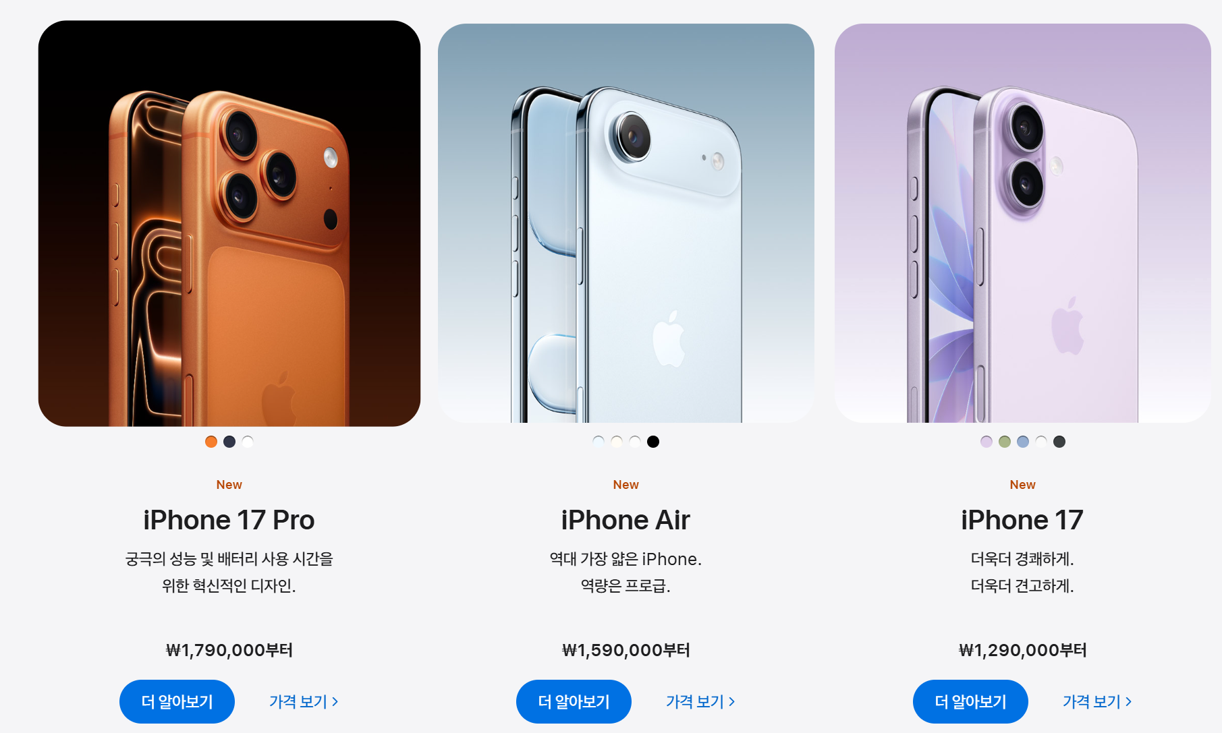1222x733 pixels.
Task: Choose lavender swatch for iPhone 17
Action: [x=987, y=442]
